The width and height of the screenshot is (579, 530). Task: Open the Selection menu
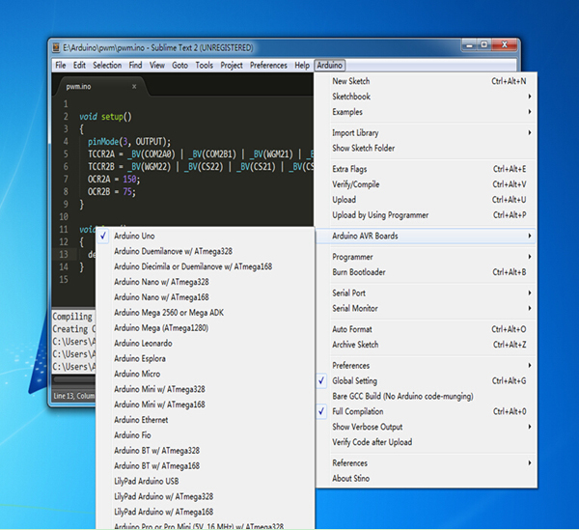pos(107,66)
